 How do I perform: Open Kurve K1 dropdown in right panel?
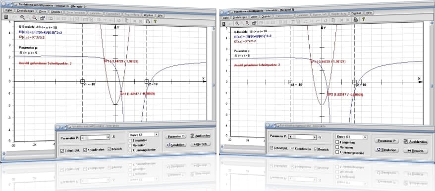click(351, 137)
